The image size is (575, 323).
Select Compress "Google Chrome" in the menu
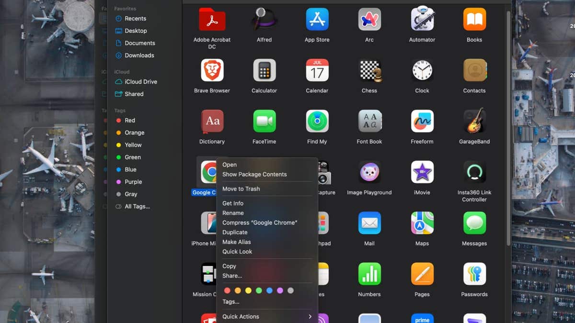point(260,223)
